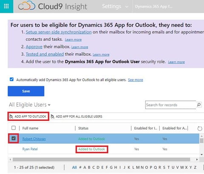Filter records by letter M
Image resolution: width=204 pixels, height=174 pixels.
[138, 168]
